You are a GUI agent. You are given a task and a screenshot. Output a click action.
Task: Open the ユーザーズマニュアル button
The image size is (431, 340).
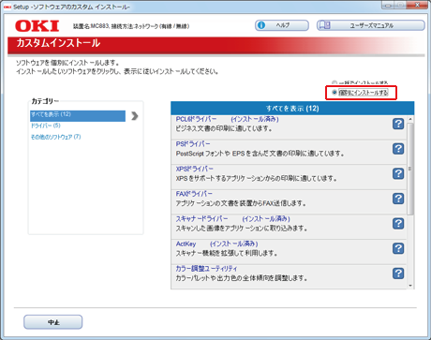point(371,25)
